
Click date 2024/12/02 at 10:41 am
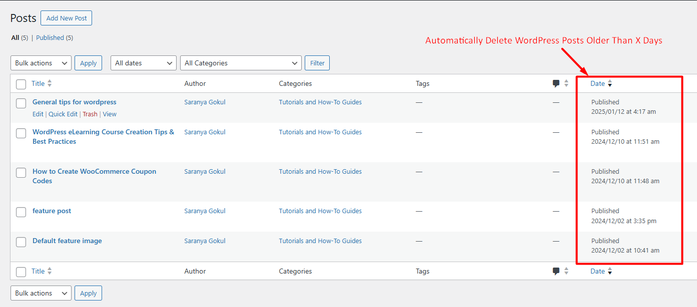625,250
